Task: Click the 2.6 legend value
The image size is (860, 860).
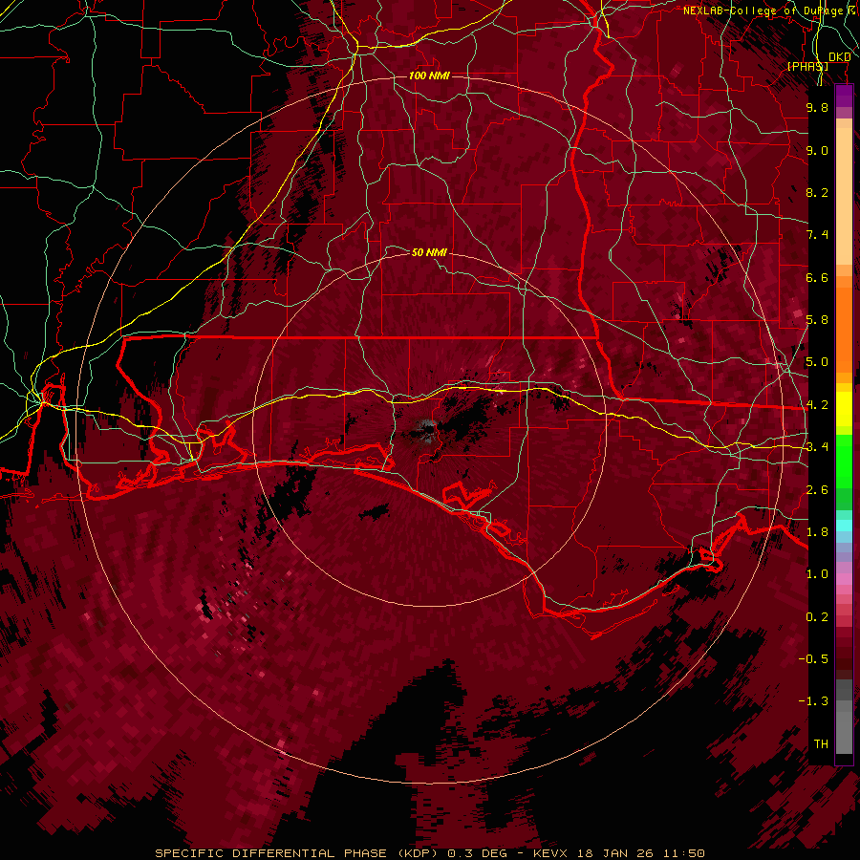Action: click(817, 490)
